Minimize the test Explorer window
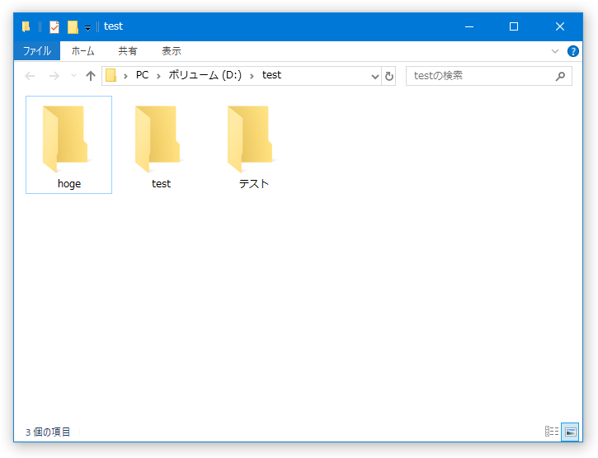The height and width of the screenshot is (458, 598). [469, 26]
